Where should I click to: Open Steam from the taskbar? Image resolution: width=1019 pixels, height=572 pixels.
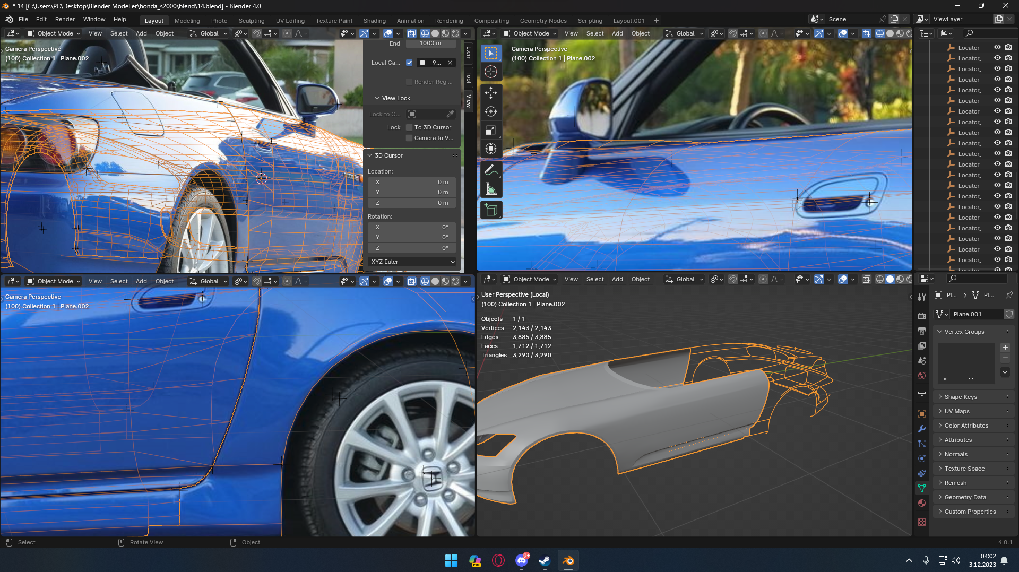point(545,561)
